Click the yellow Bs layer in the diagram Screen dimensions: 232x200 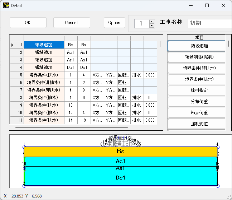tap(121, 152)
